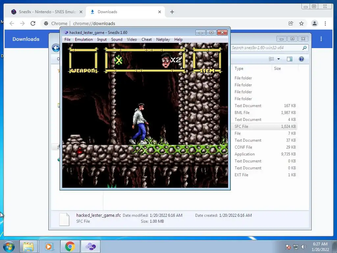Image resolution: width=337 pixels, height=253 pixels.
Task: Click the Explorer search magnifier icon
Action: [x=304, y=48]
